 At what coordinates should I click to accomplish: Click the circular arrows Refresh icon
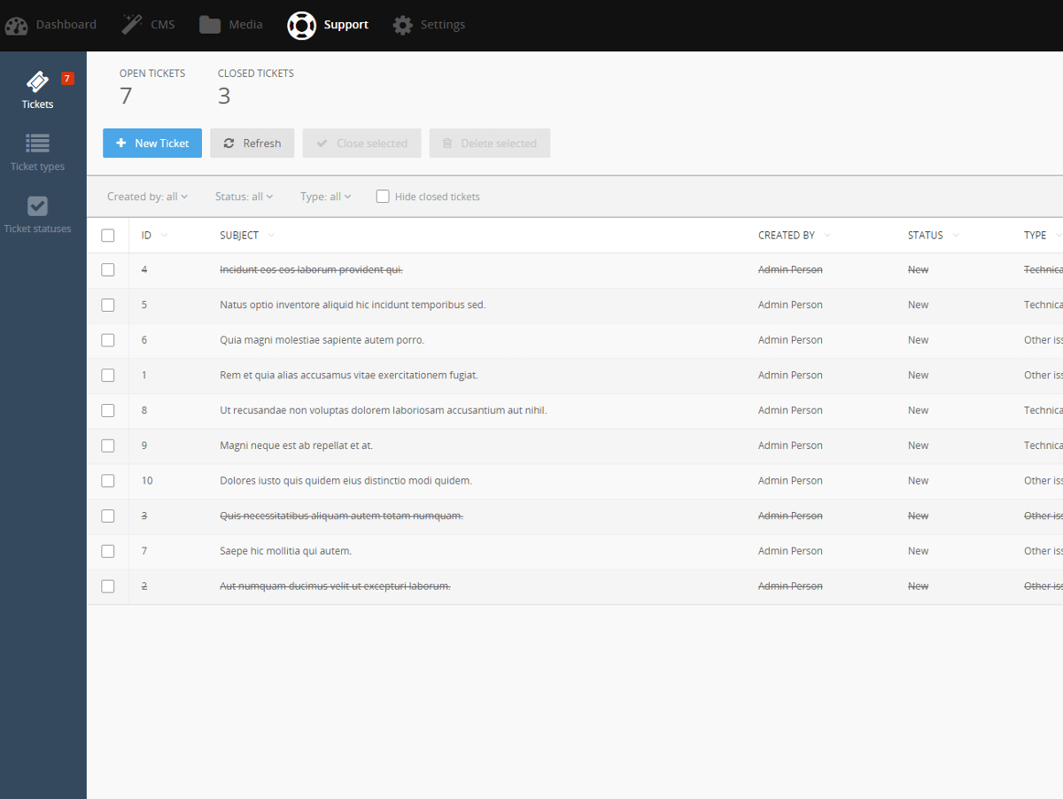(x=229, y=144)
